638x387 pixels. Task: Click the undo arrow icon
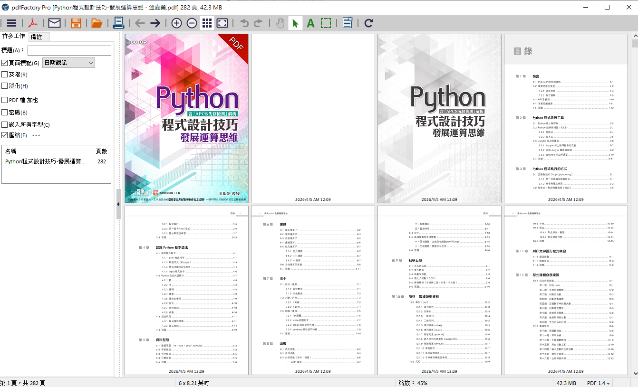[244, 23]
